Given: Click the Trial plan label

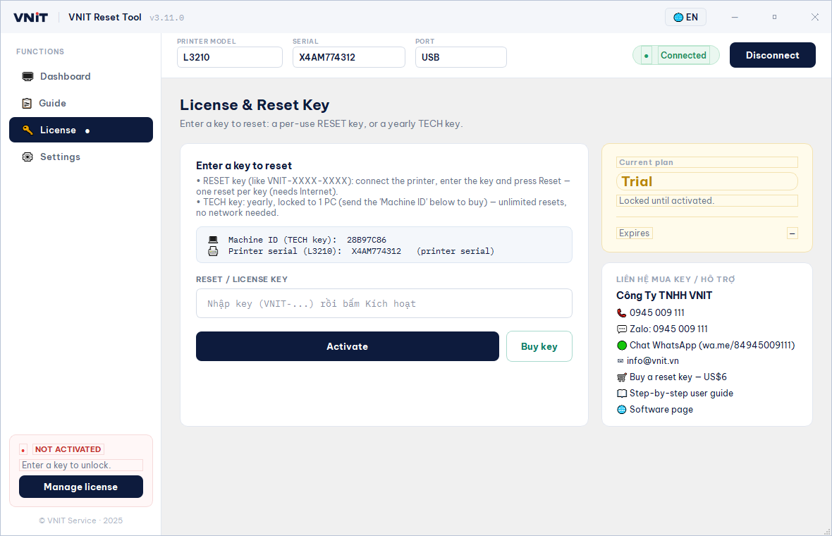Looking at the screenshot, I should pos(637,181).
